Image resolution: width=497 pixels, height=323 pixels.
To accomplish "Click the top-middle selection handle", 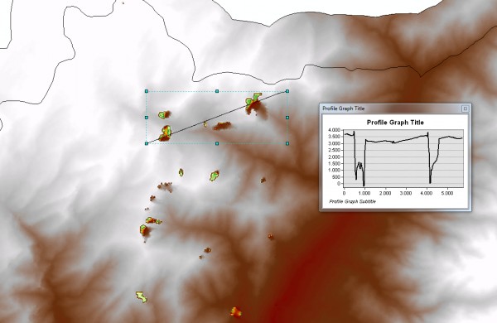I will [217, 91].
